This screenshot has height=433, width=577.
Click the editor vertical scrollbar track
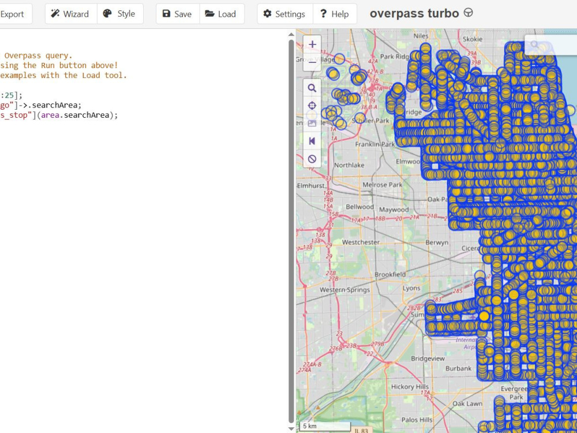tap(291, 232)
